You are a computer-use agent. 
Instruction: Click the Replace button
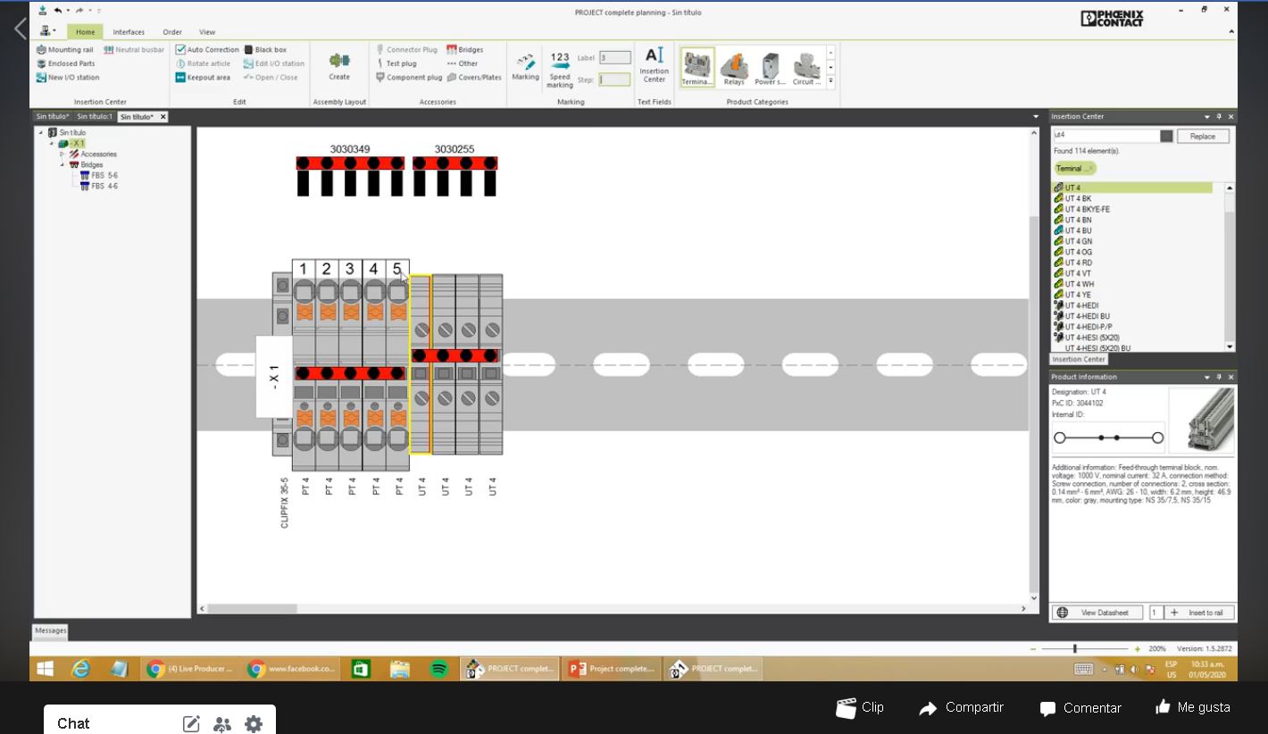(x=1202, y=137)
